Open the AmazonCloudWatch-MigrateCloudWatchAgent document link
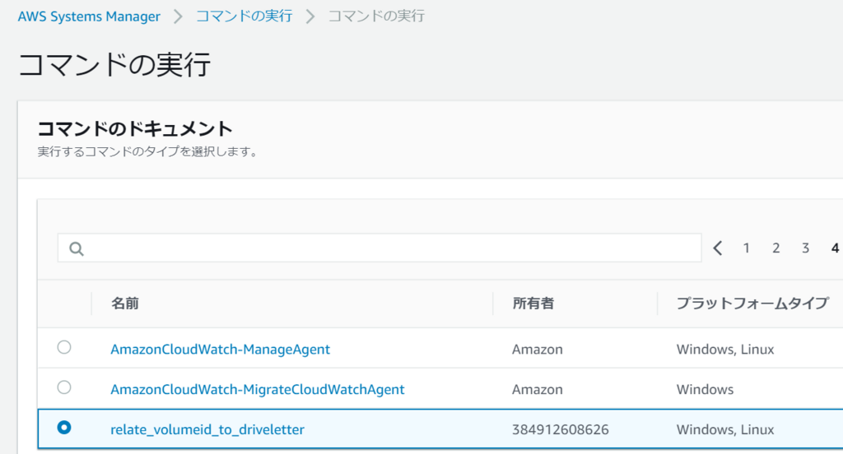843x454 pixels. tap(258, 390)
